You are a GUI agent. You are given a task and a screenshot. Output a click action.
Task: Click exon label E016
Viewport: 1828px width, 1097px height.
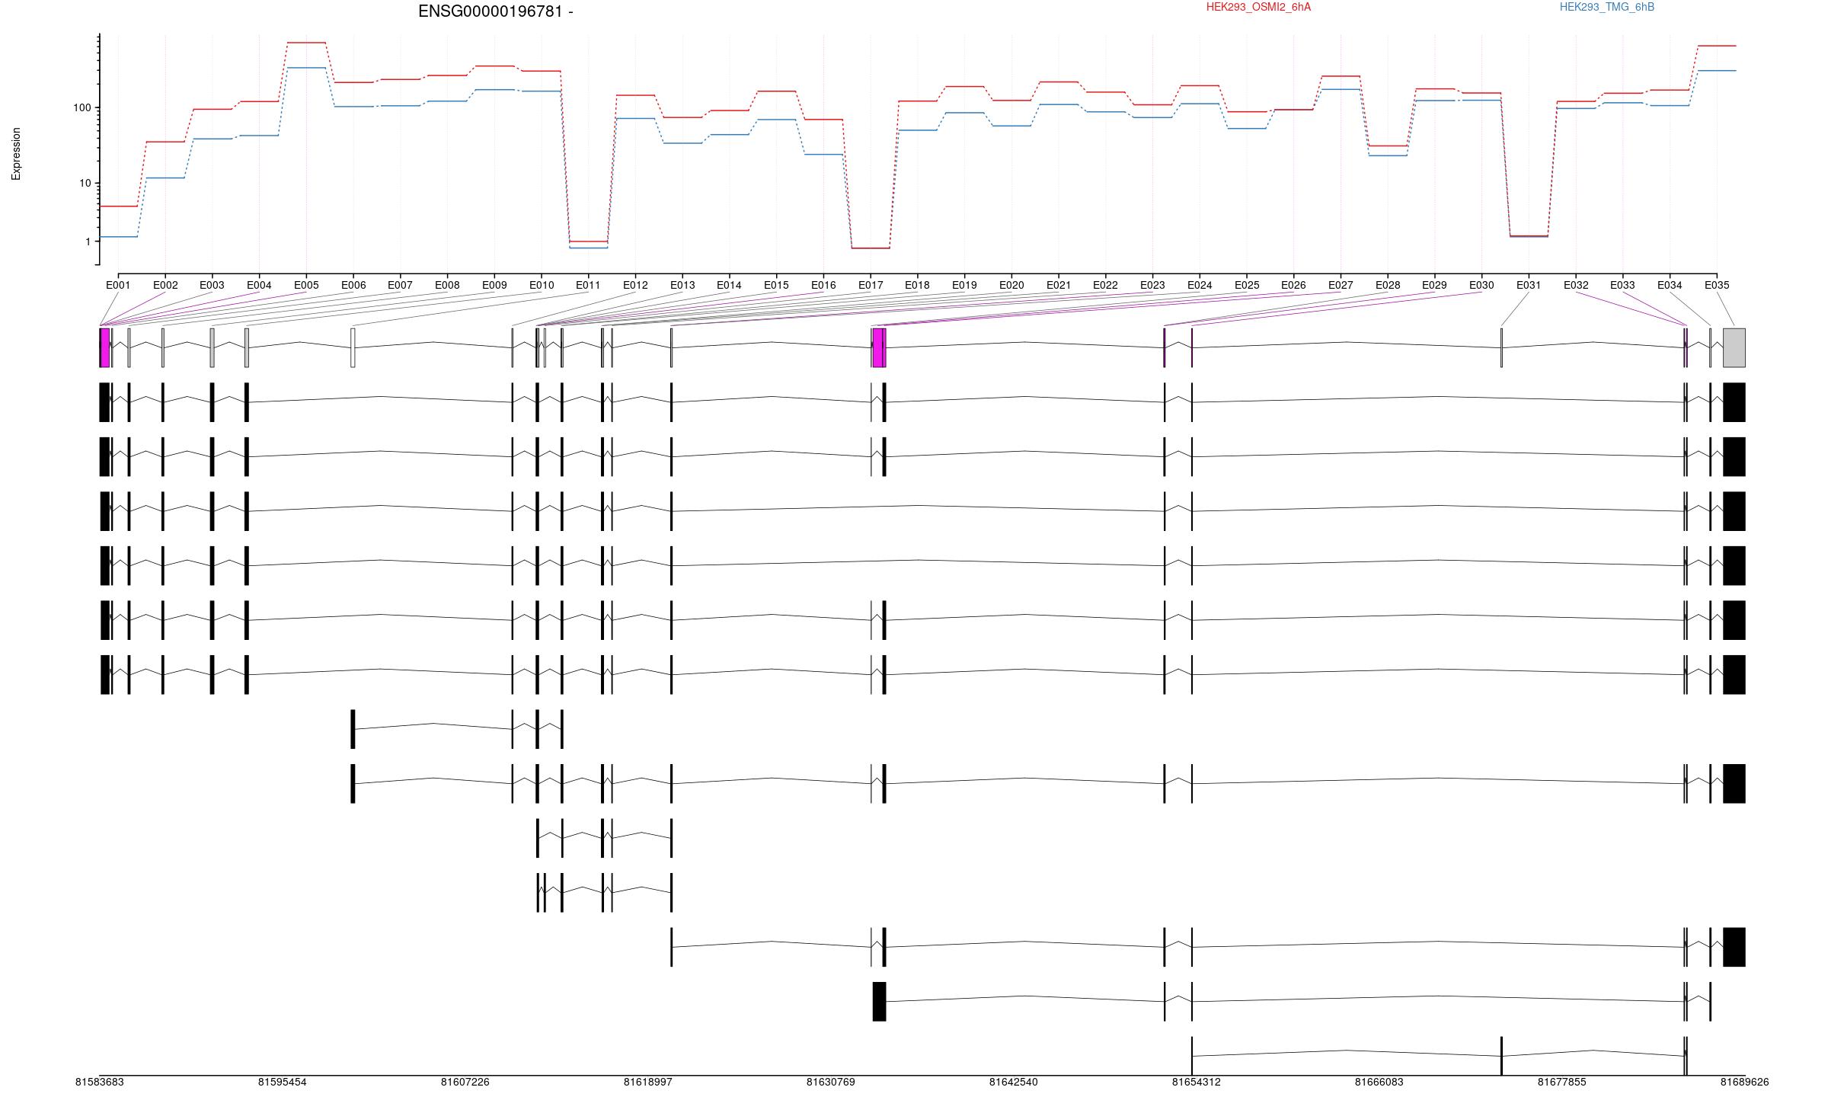point(823,286)
